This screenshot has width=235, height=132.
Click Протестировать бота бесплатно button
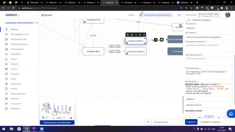57,122
